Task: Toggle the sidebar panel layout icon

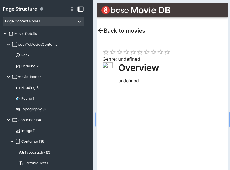Action: click(x=80, y=9)
